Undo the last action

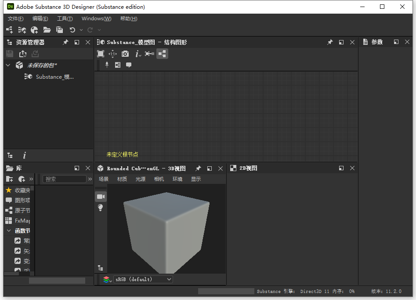pyautogui.click(x=72, y=30)
